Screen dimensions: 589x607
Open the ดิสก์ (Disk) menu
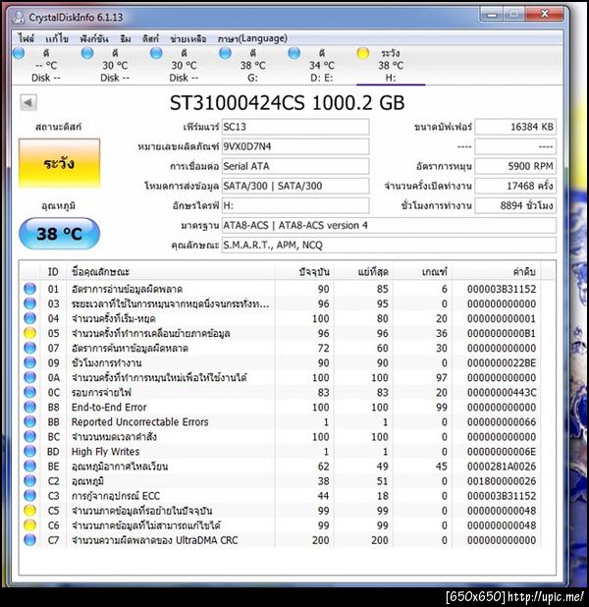click(150, 38)
